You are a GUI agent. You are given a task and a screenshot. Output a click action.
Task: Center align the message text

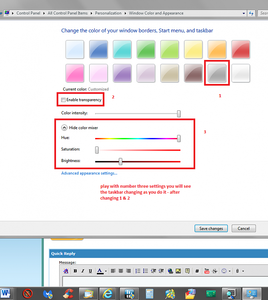121,271
